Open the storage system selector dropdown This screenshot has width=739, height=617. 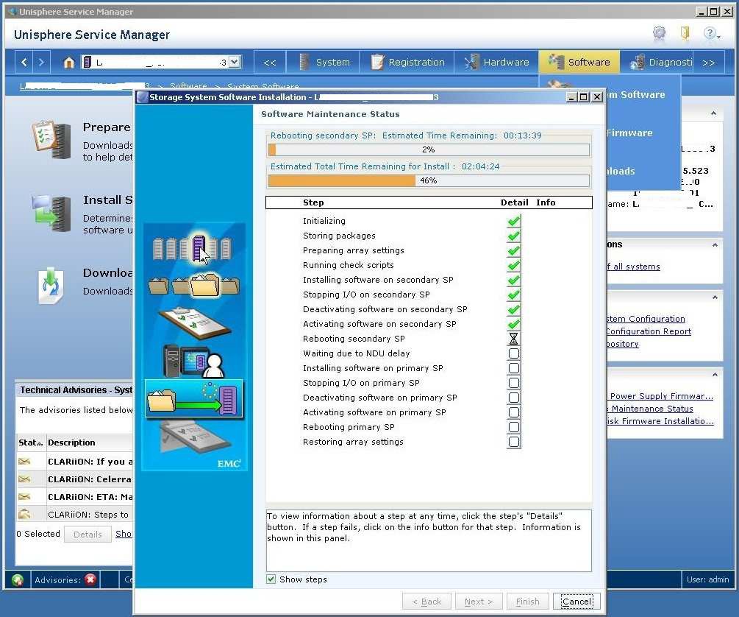[x=235, y=63]
